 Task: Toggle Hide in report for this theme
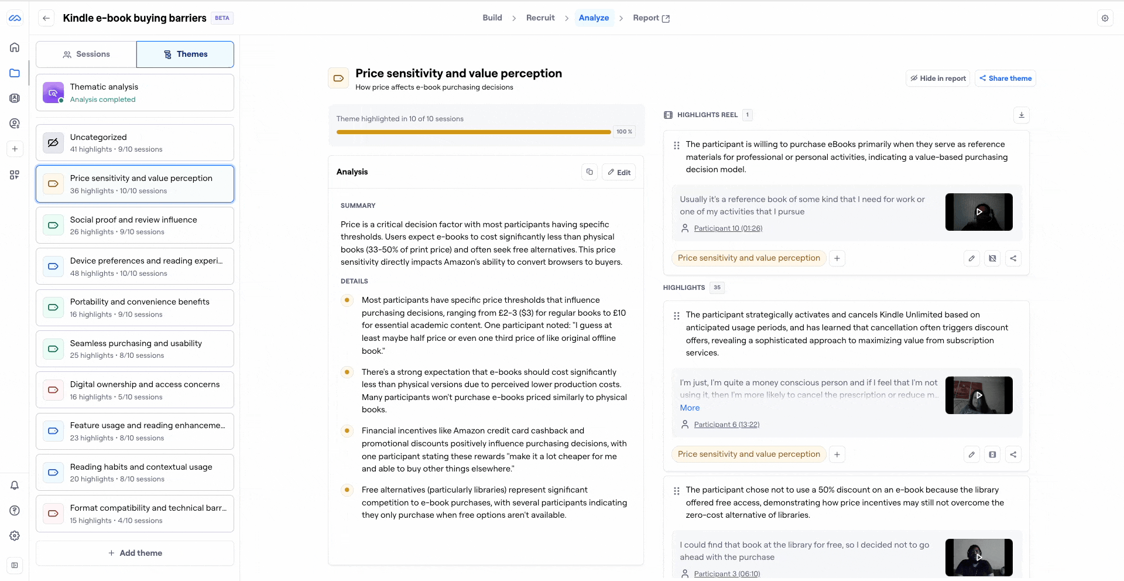937,78
